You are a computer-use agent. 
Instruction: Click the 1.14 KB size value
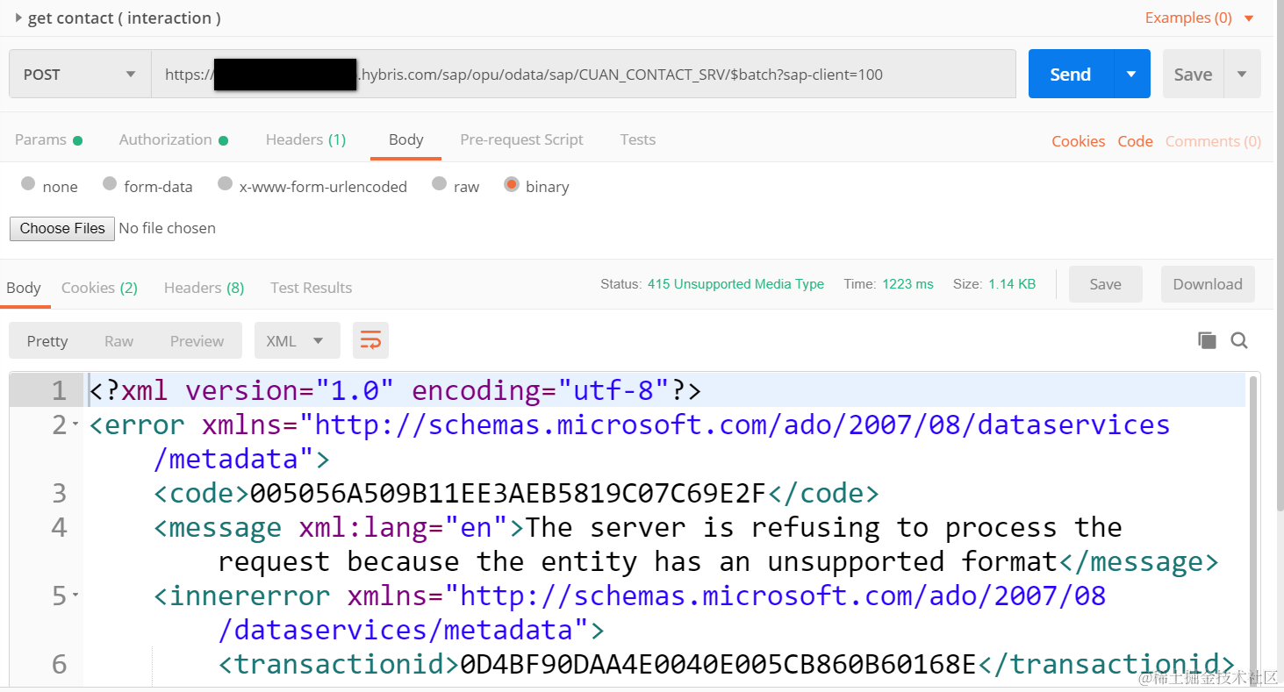point(1012,284)
